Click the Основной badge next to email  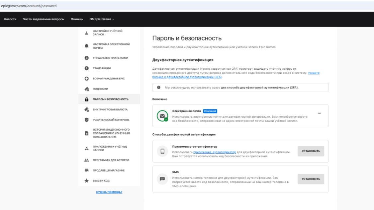pyautogui.click(x=210, y=111)
